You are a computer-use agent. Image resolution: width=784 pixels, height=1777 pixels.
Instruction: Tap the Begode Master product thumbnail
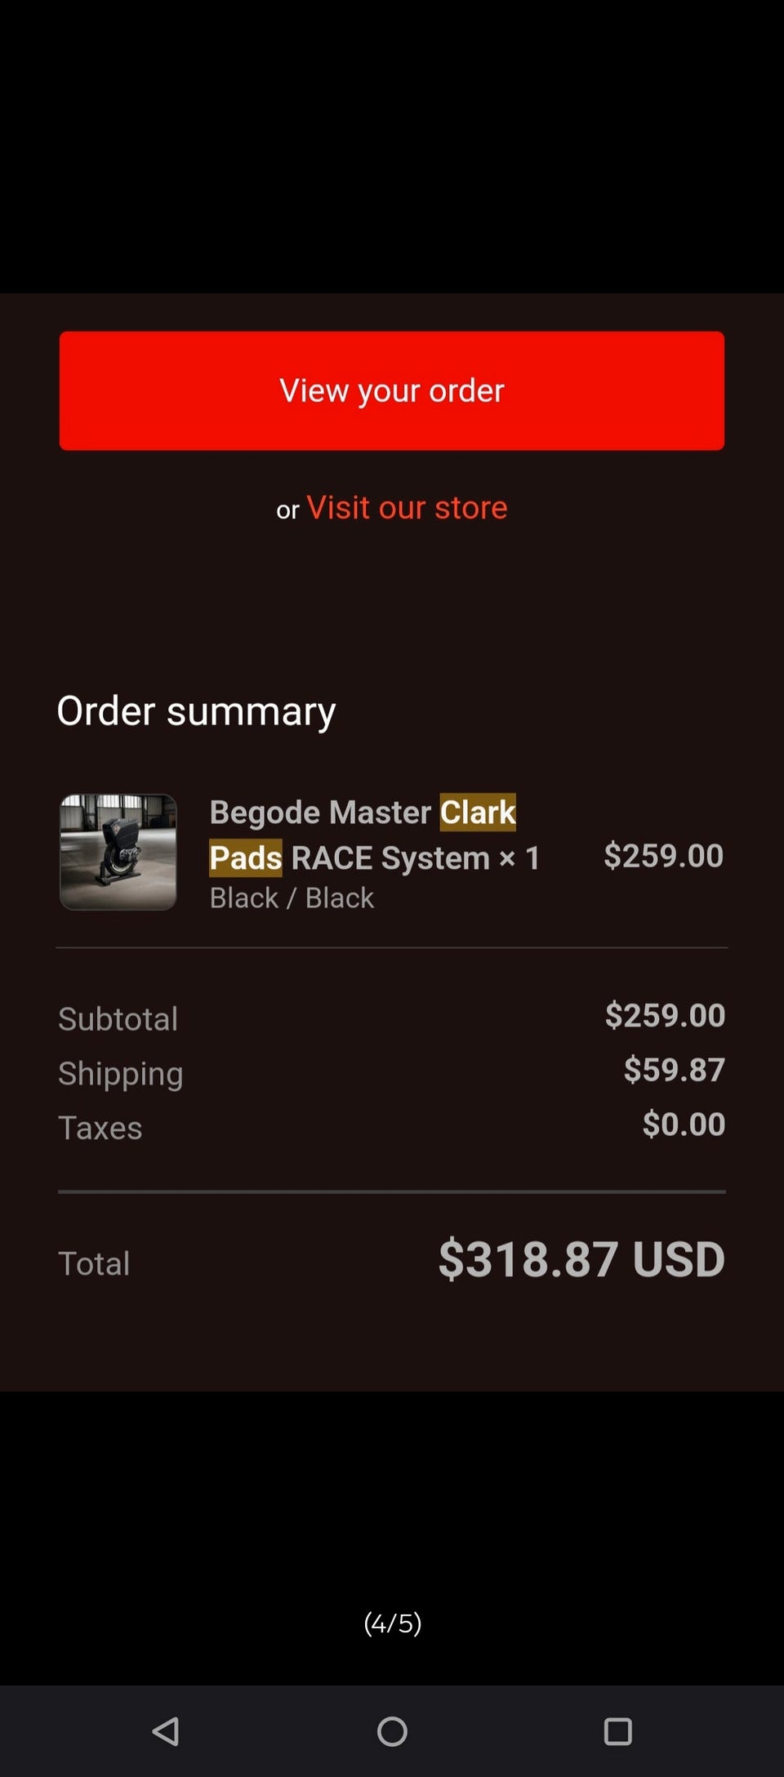[118, 852]
